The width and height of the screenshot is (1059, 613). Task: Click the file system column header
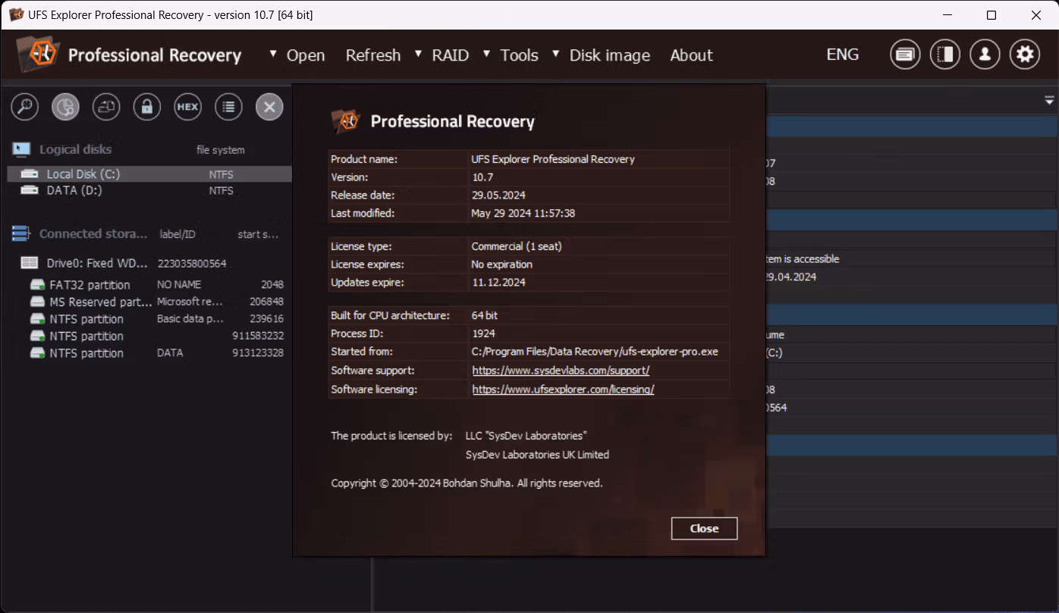220,150
